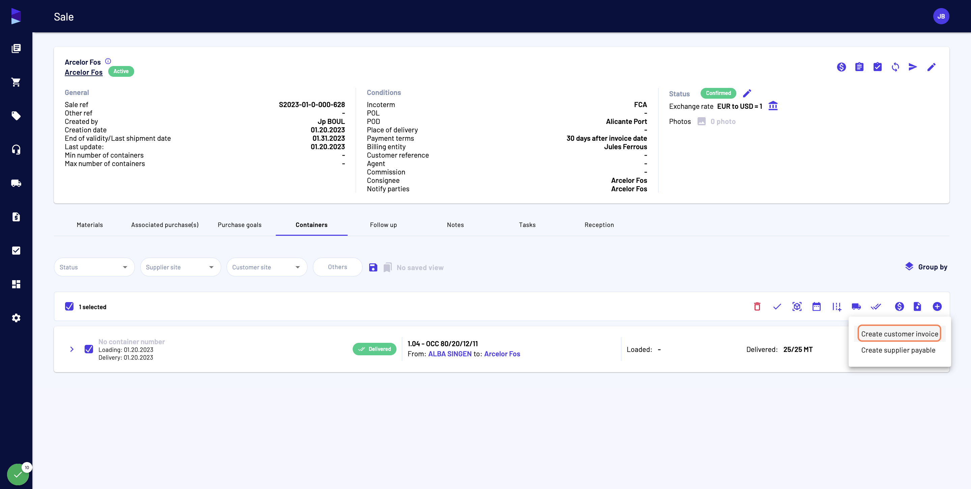Click the download document icon in the container toolbar
This screenshot has height=489, width=971.
click(x=917, y=306)
